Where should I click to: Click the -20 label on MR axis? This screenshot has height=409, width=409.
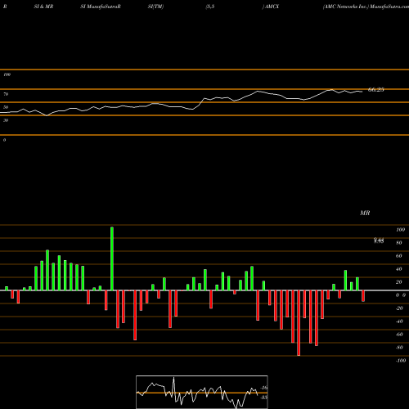399,308
